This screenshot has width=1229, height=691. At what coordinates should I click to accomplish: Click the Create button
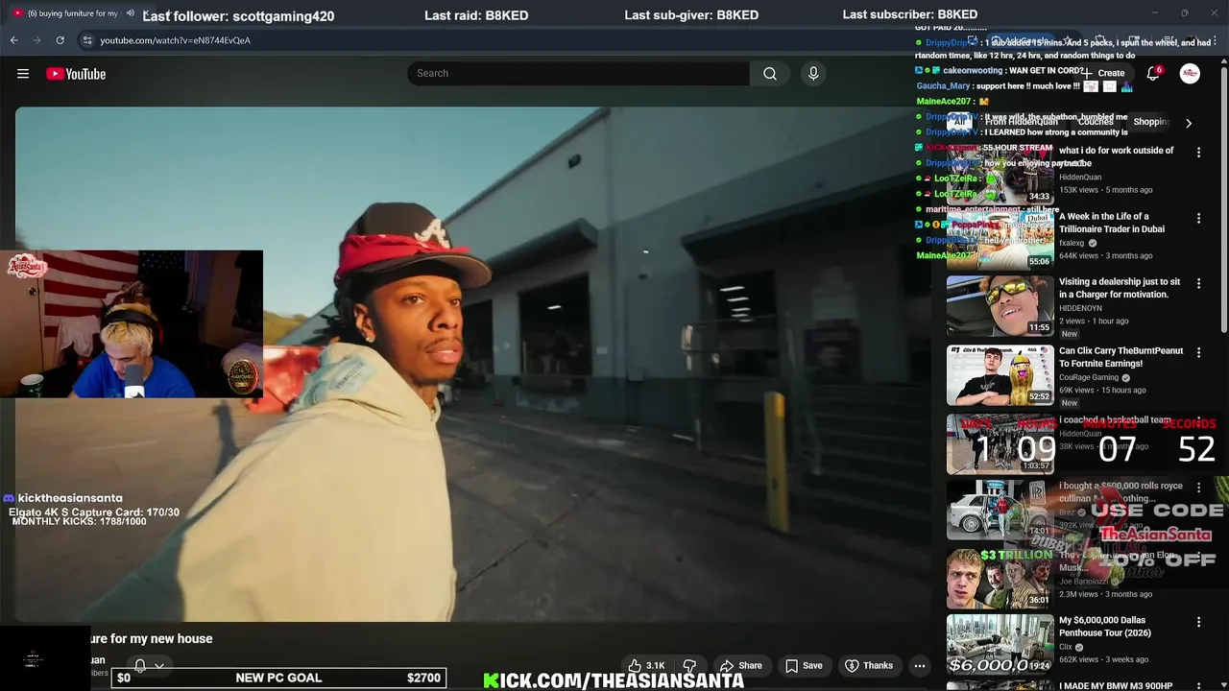1104,74
